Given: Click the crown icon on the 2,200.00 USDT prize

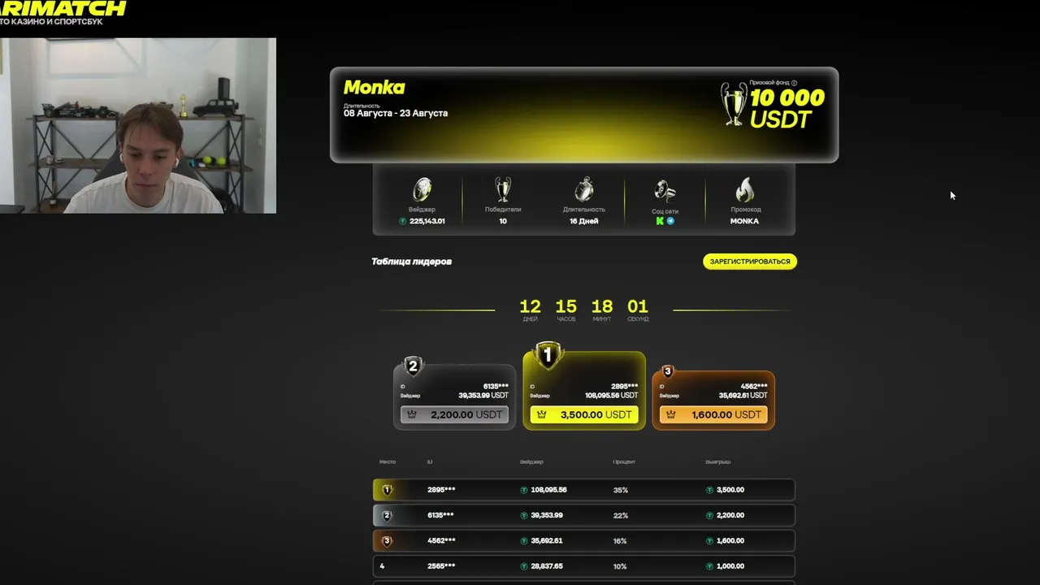Looking at the screenshot, I should [x=412, y=414].
